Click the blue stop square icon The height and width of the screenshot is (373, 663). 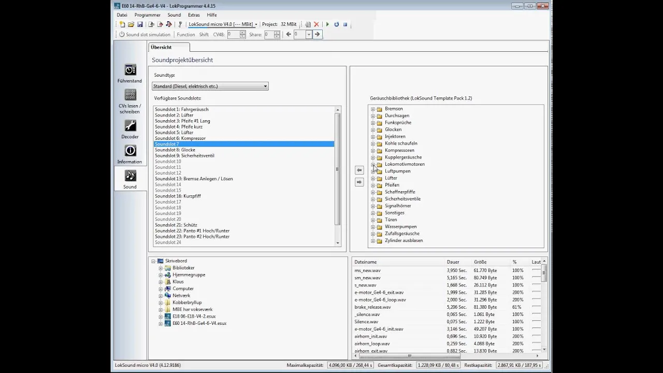[x=345, y=24]
